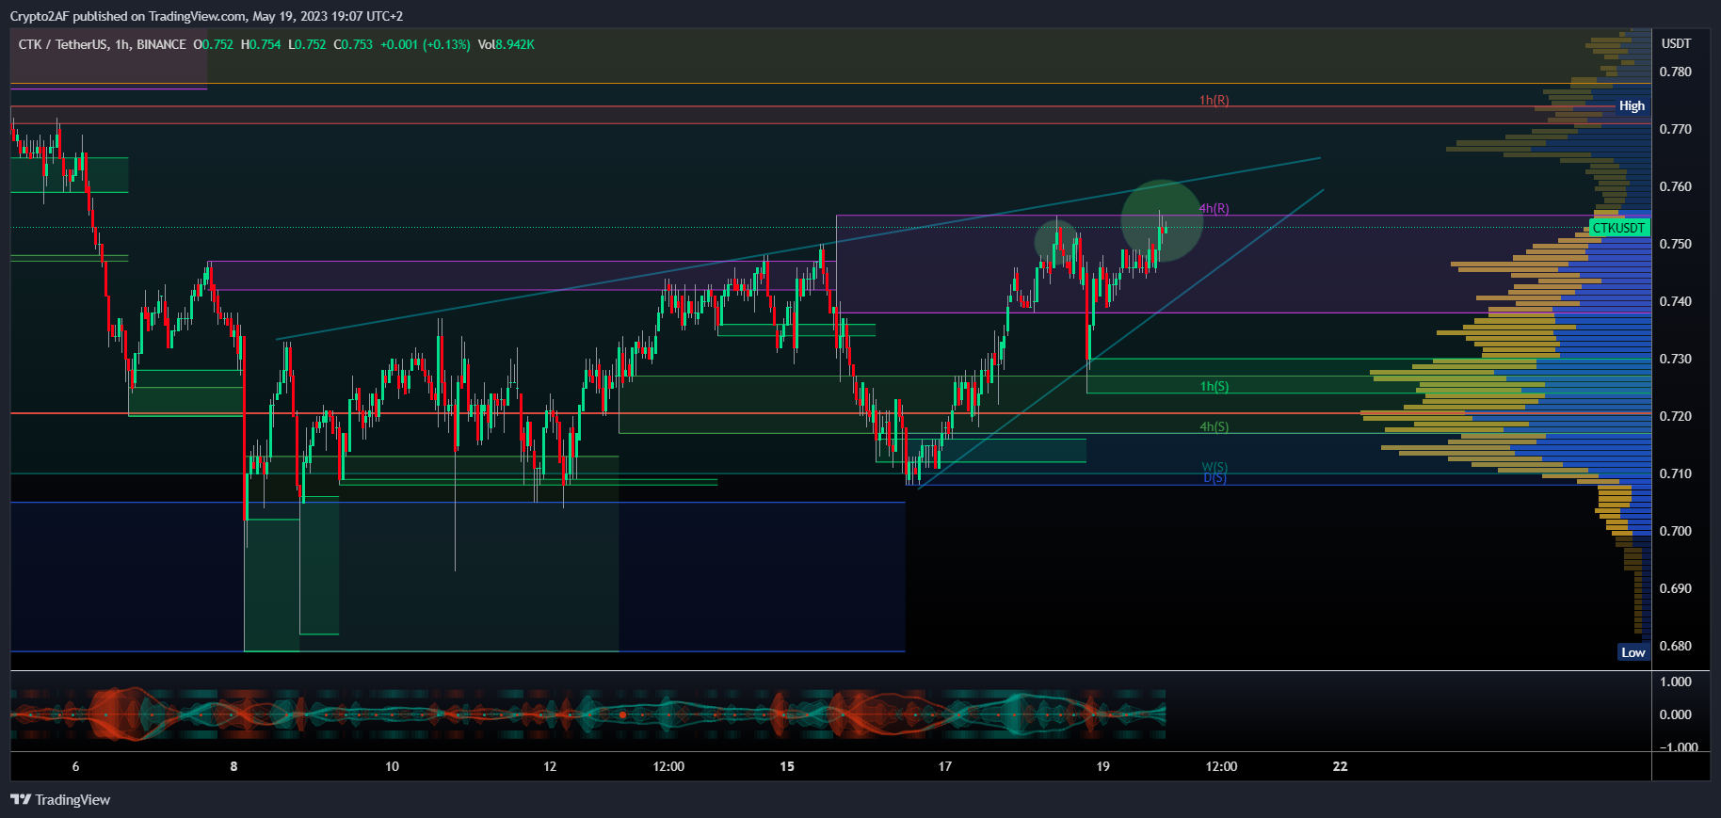Click the larger green circle highlight near 4h(R)
1721x818 pixels.
click(x=1162, y=220)
